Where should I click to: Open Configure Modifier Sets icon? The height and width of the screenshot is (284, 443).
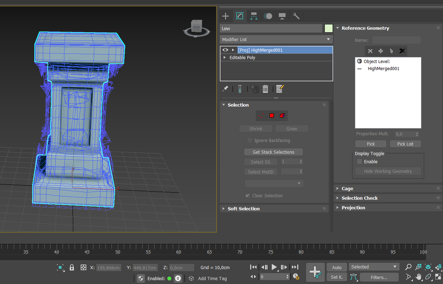[x=280, y=89]
